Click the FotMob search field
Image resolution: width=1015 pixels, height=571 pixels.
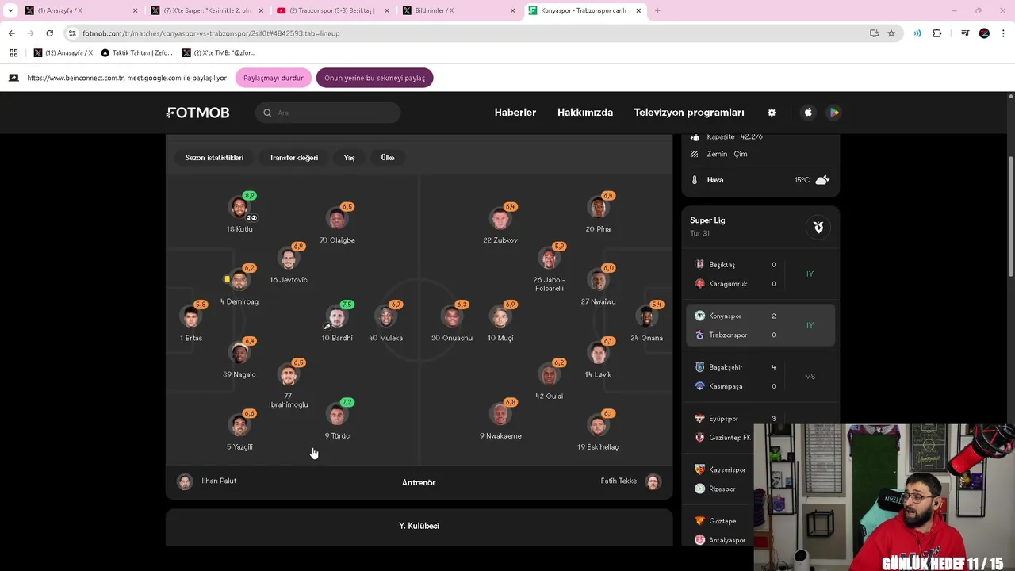[327, 113]
